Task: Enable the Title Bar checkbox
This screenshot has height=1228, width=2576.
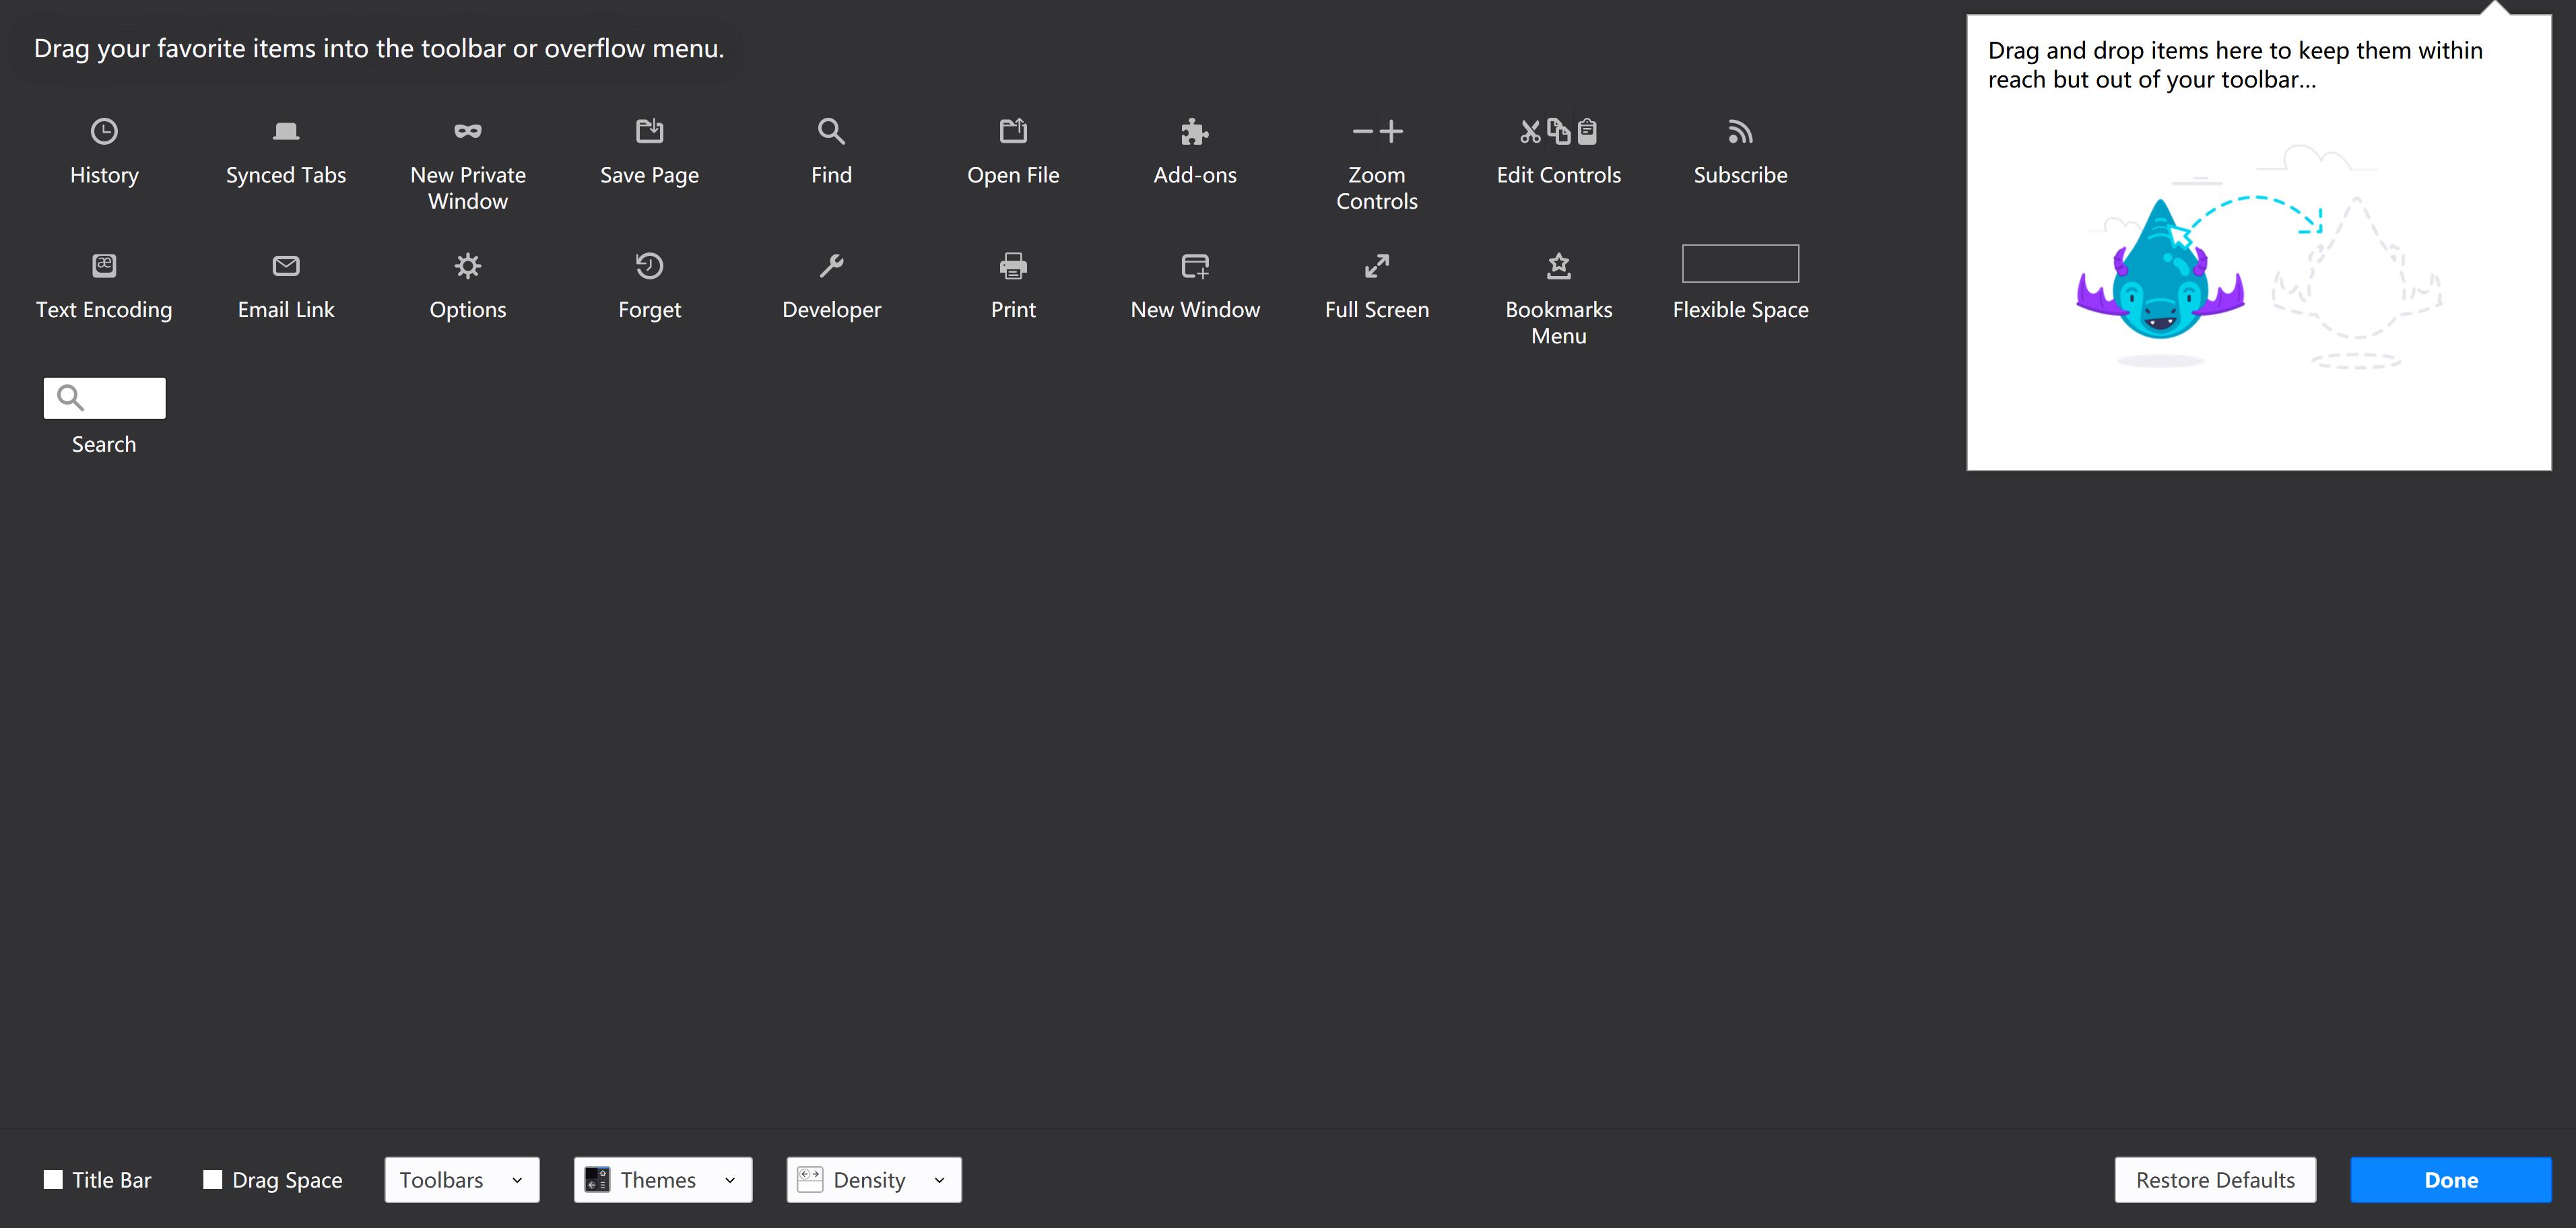Action: [54, 1180]
